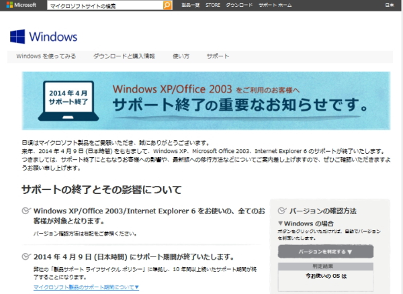Click checkmark icon beside 2014年4月9日 heading
The image size is (403, 294).
(x=26, y=257)
